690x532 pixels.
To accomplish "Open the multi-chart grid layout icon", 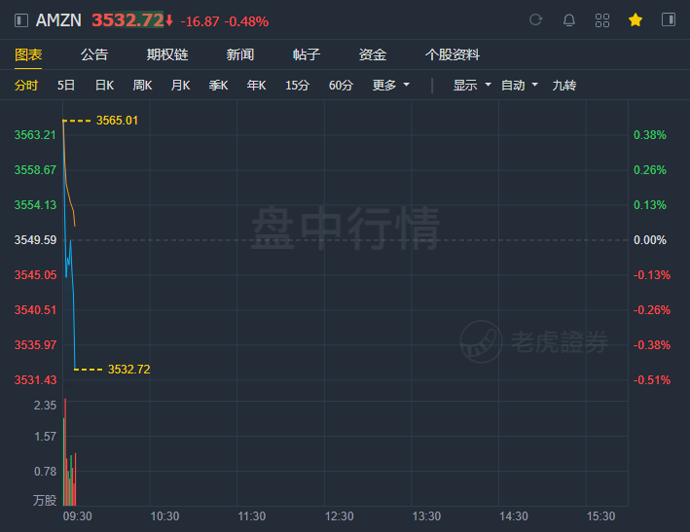I will (602, 20).
